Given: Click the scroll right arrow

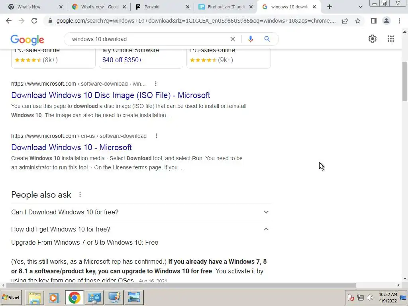Looking at the screenshot, I should (x=398, y=285).
